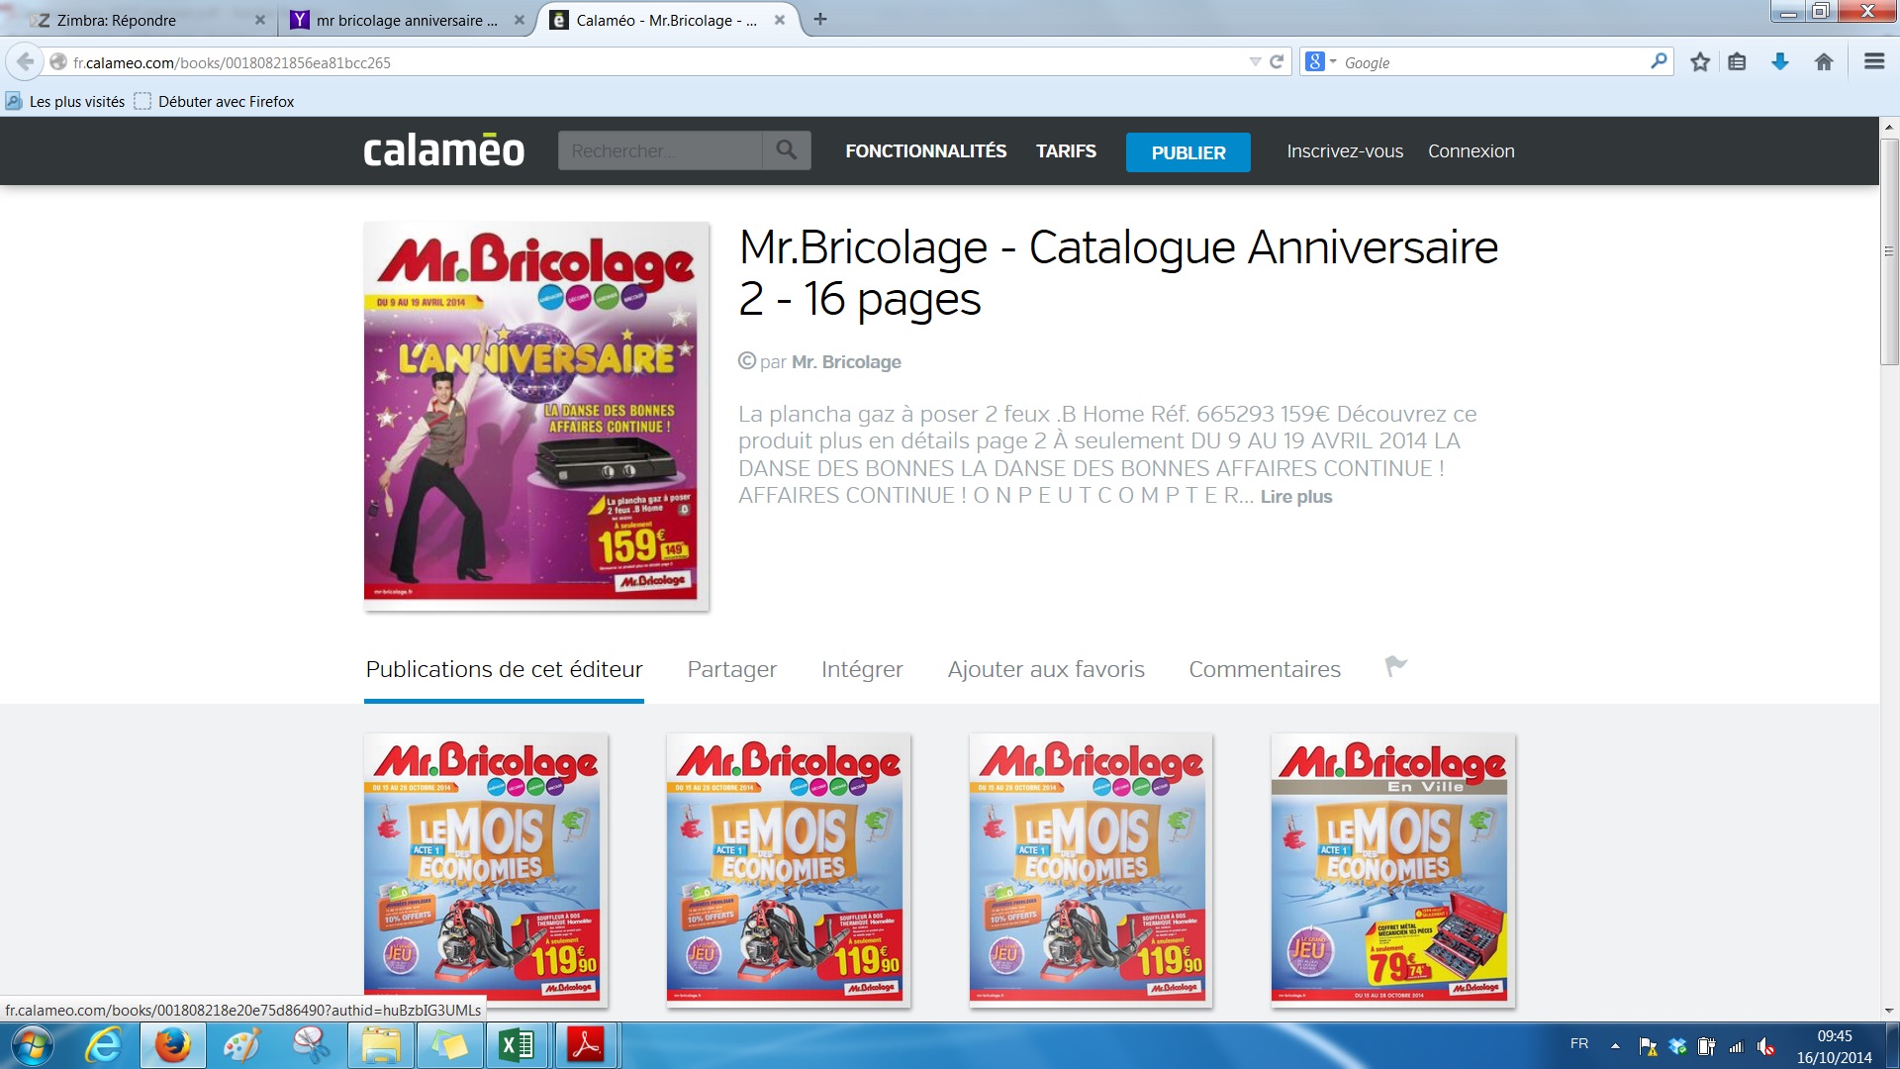1900x1069 pixels.
Task: Click the blue PUBLIER button
Action: tap(1187, 152)
